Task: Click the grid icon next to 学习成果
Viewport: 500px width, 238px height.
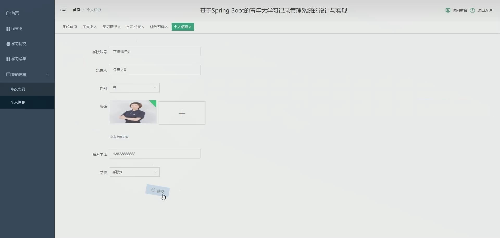Action: [x=8, y=59]
